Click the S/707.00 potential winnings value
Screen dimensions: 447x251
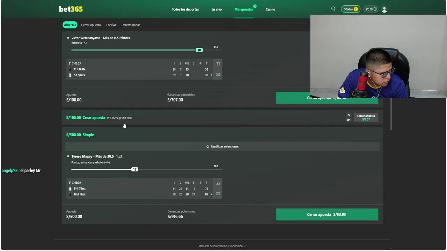(x=175, y=100)
